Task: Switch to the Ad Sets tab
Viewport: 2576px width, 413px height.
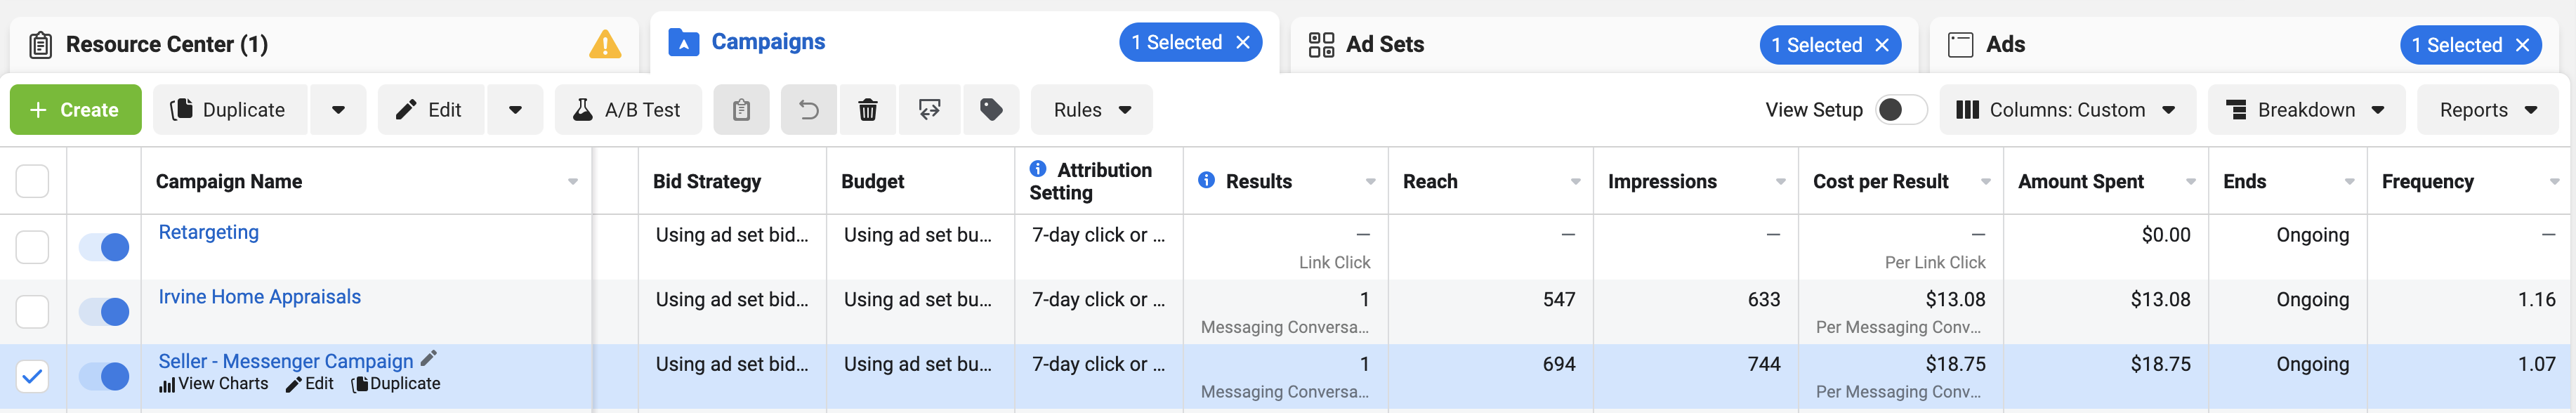Action: coord(1384,45)
